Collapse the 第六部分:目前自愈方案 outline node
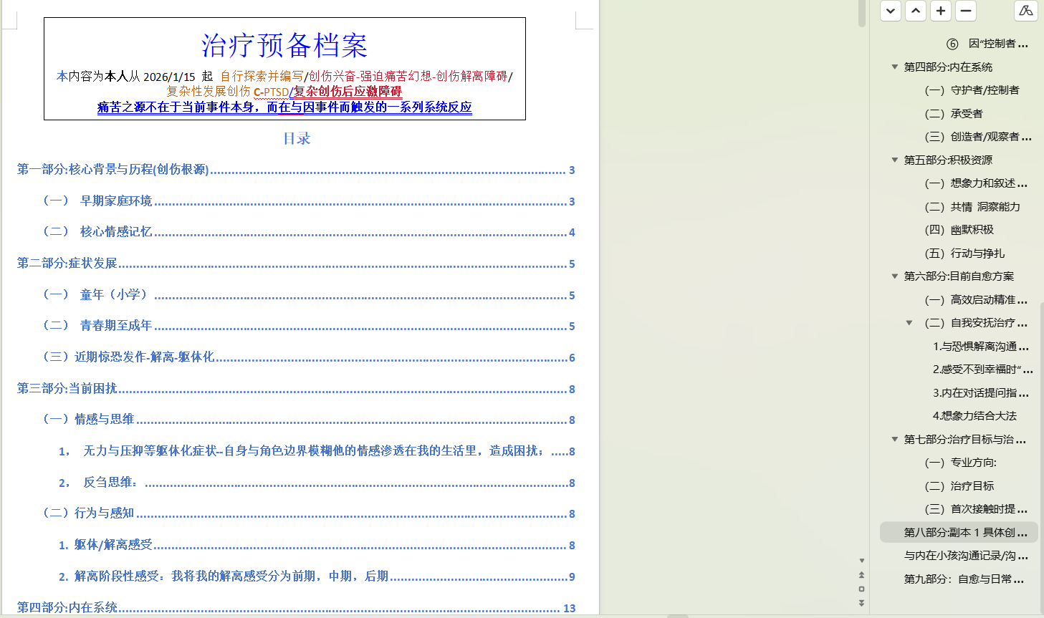Viewport: 1044px width, 618px height. (x=894, y=276)
